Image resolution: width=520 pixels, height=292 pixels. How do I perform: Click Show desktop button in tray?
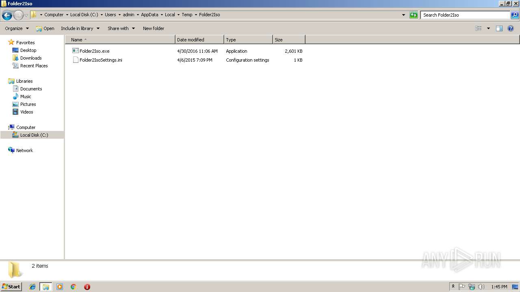[x=516, y=287]
